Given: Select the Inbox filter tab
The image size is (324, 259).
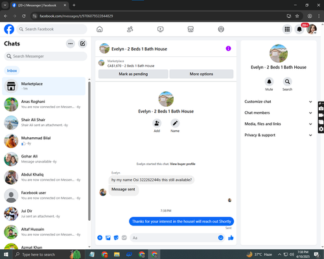Looking at the screenshot, I should [12, 71].
